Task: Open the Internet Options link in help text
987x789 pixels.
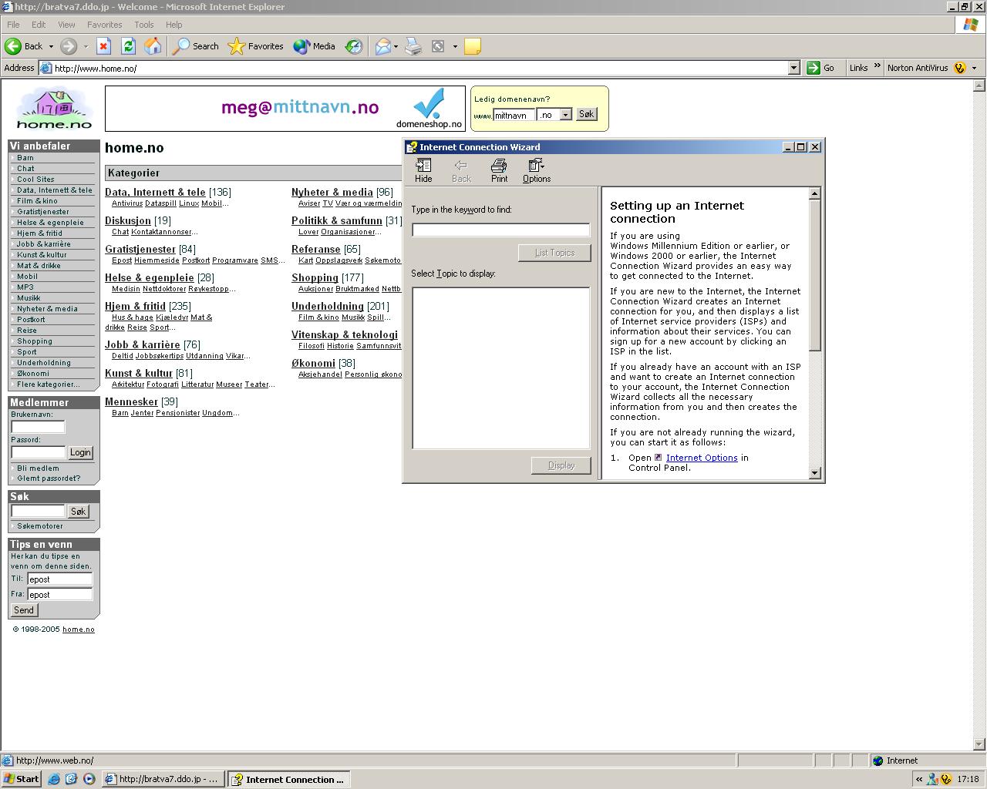Action: (702, 458)
